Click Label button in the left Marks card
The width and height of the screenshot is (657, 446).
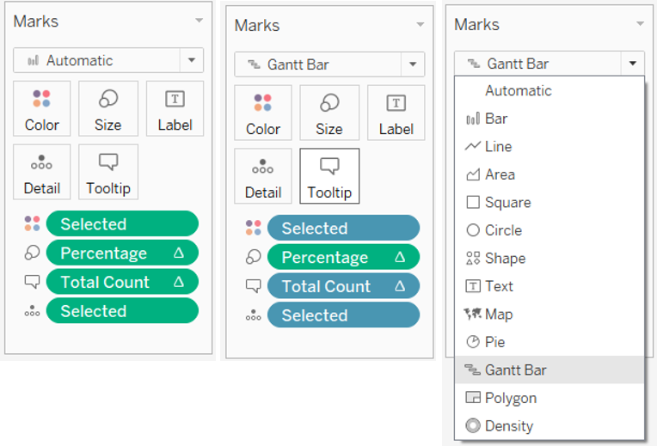point(175,109)
